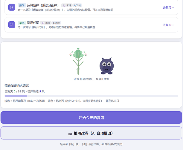Click the purple monster character icon
Viewport: 183px width, 150px height.
(106, 66)
